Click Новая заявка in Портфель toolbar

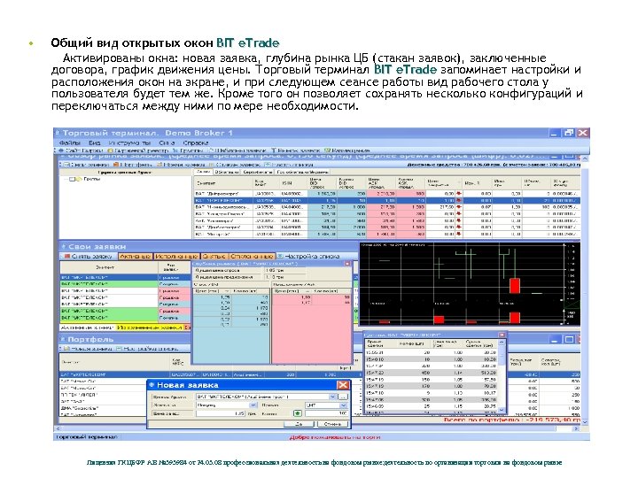coord(88,349)
